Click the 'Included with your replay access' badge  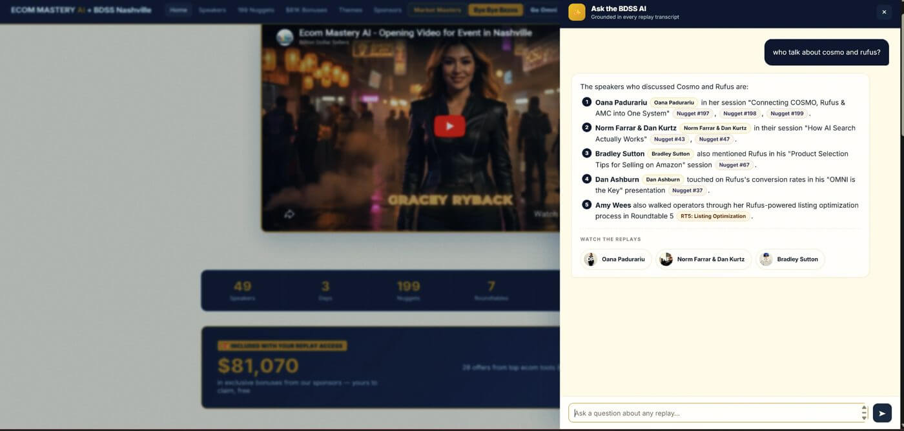tap(282, 346)
